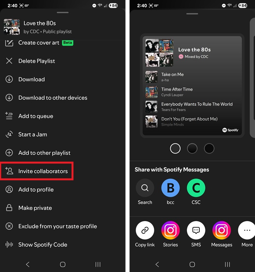Tap the Take on Me track row
255x272 pixels.
click(x=192, y=77)
